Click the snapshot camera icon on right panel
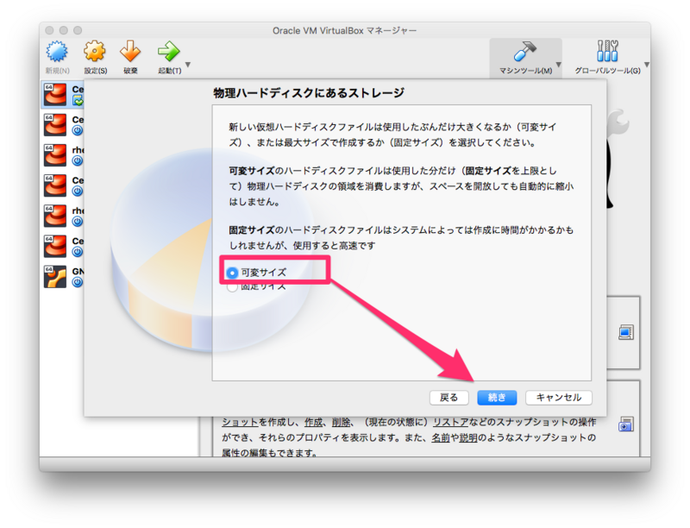Viewport: 690px width, 528px height. 626,424
